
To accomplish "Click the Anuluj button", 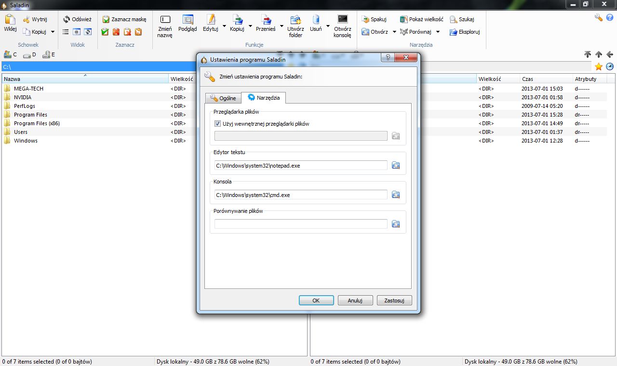I will coord(355,301).
